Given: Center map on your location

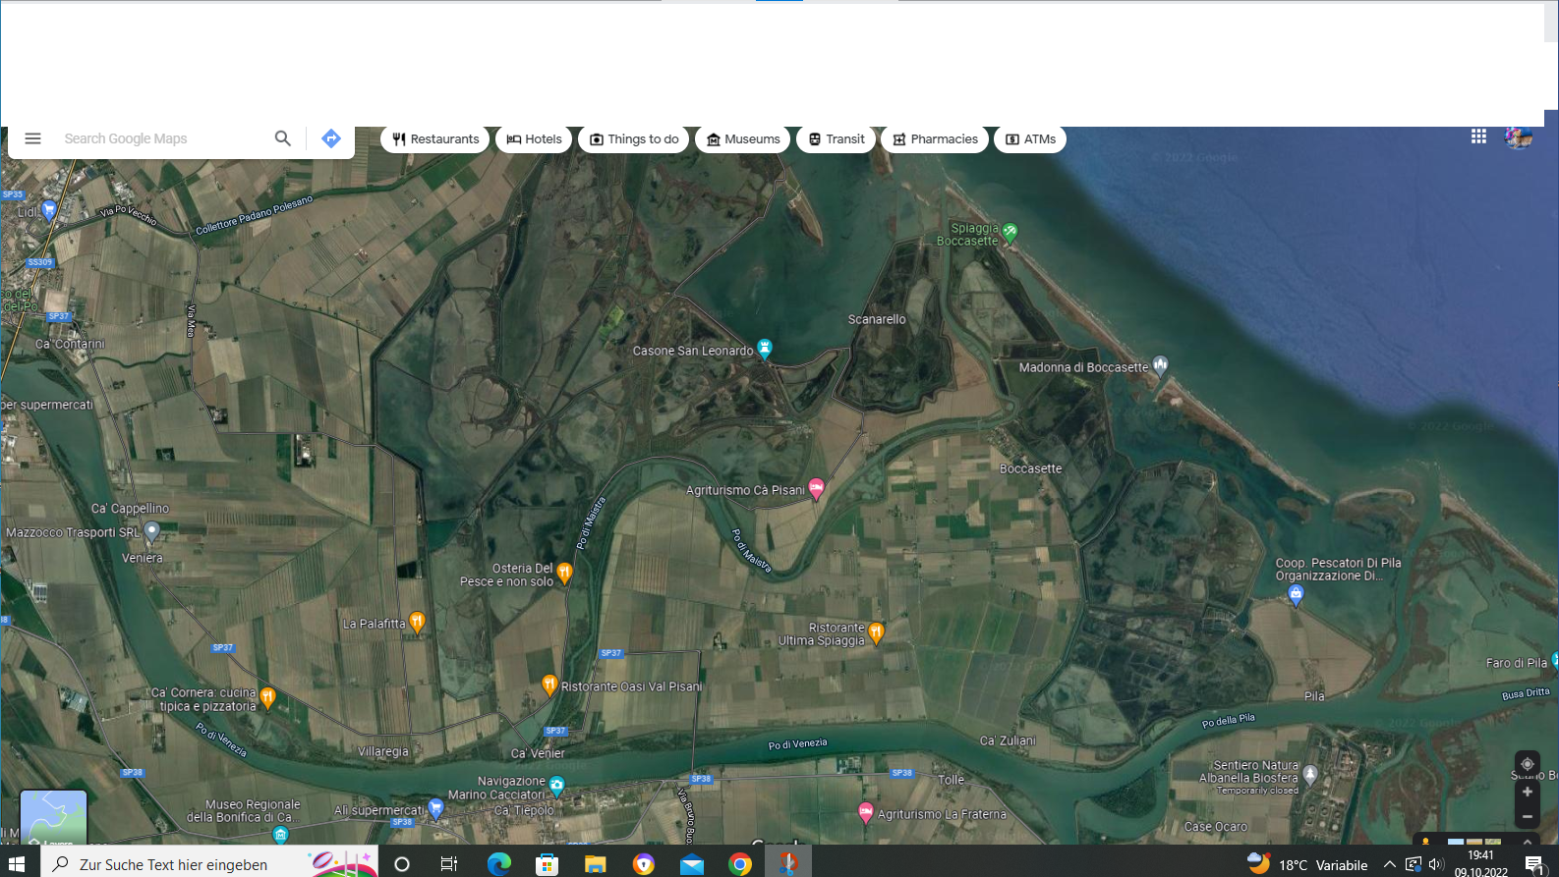Looking at the screenshot, I should [x=1527, y=764].
